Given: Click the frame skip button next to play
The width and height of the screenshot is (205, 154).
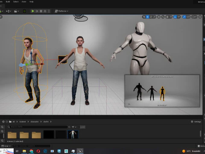Looking at the screenshot, I should click(x=37, y=11).
